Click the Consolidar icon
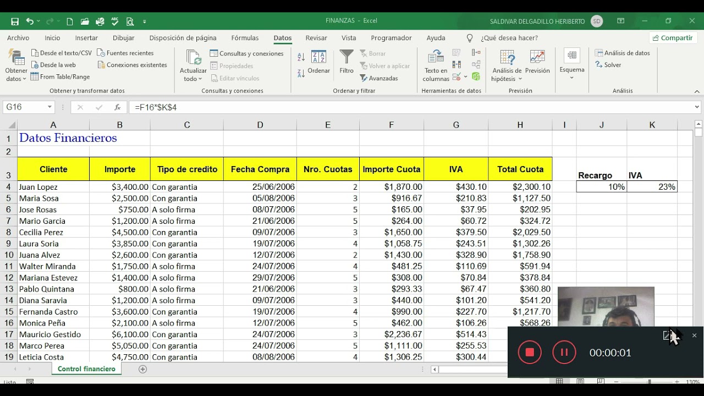 pyautogui.click(x=476, y=53)
